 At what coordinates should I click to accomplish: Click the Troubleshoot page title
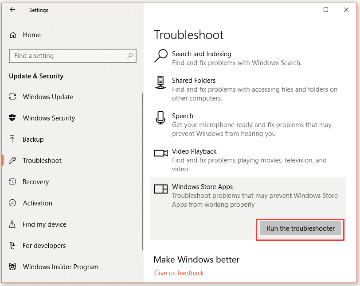(189, 35)
